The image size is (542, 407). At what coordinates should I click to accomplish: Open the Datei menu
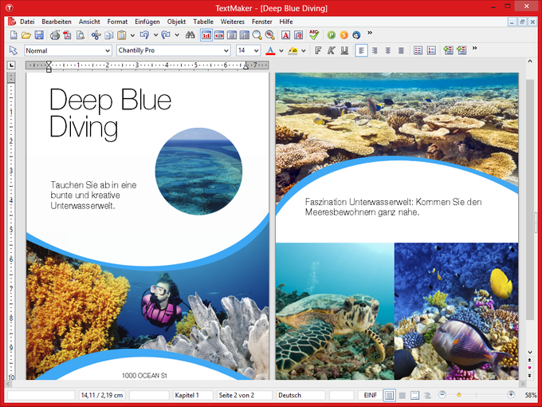(27, 22)
